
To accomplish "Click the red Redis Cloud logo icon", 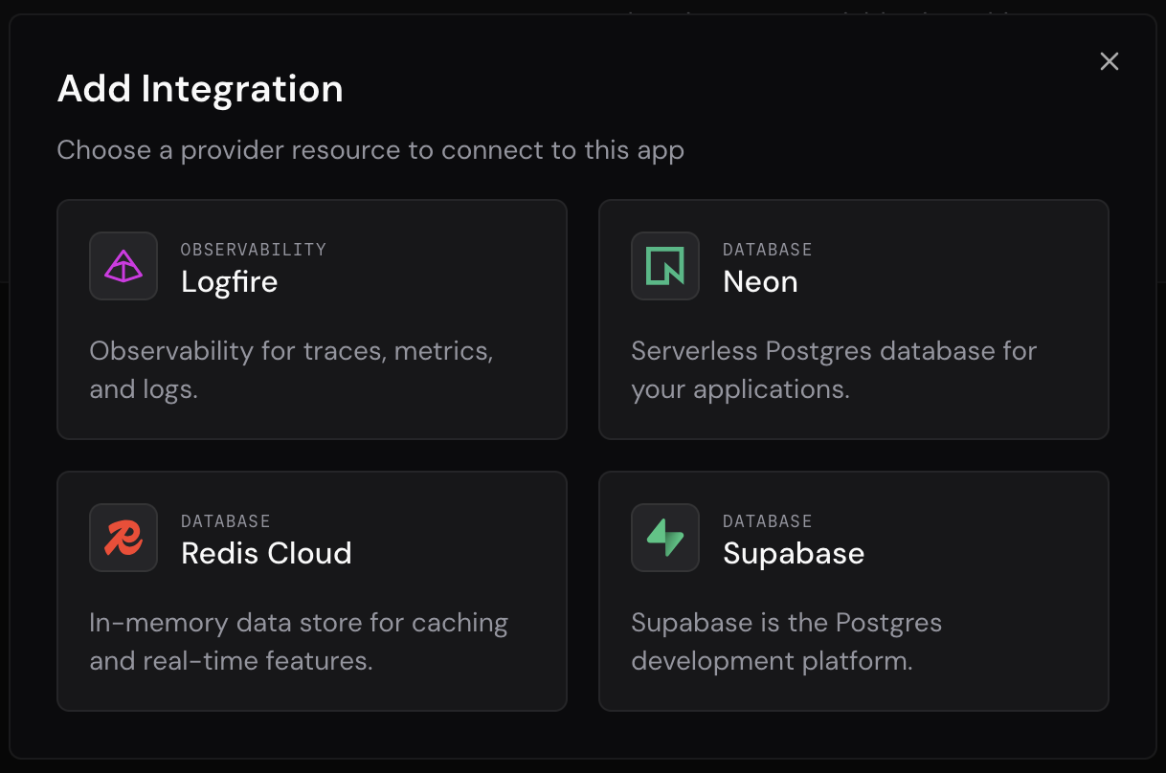I will pyautogui.click(x=123, y=538).
